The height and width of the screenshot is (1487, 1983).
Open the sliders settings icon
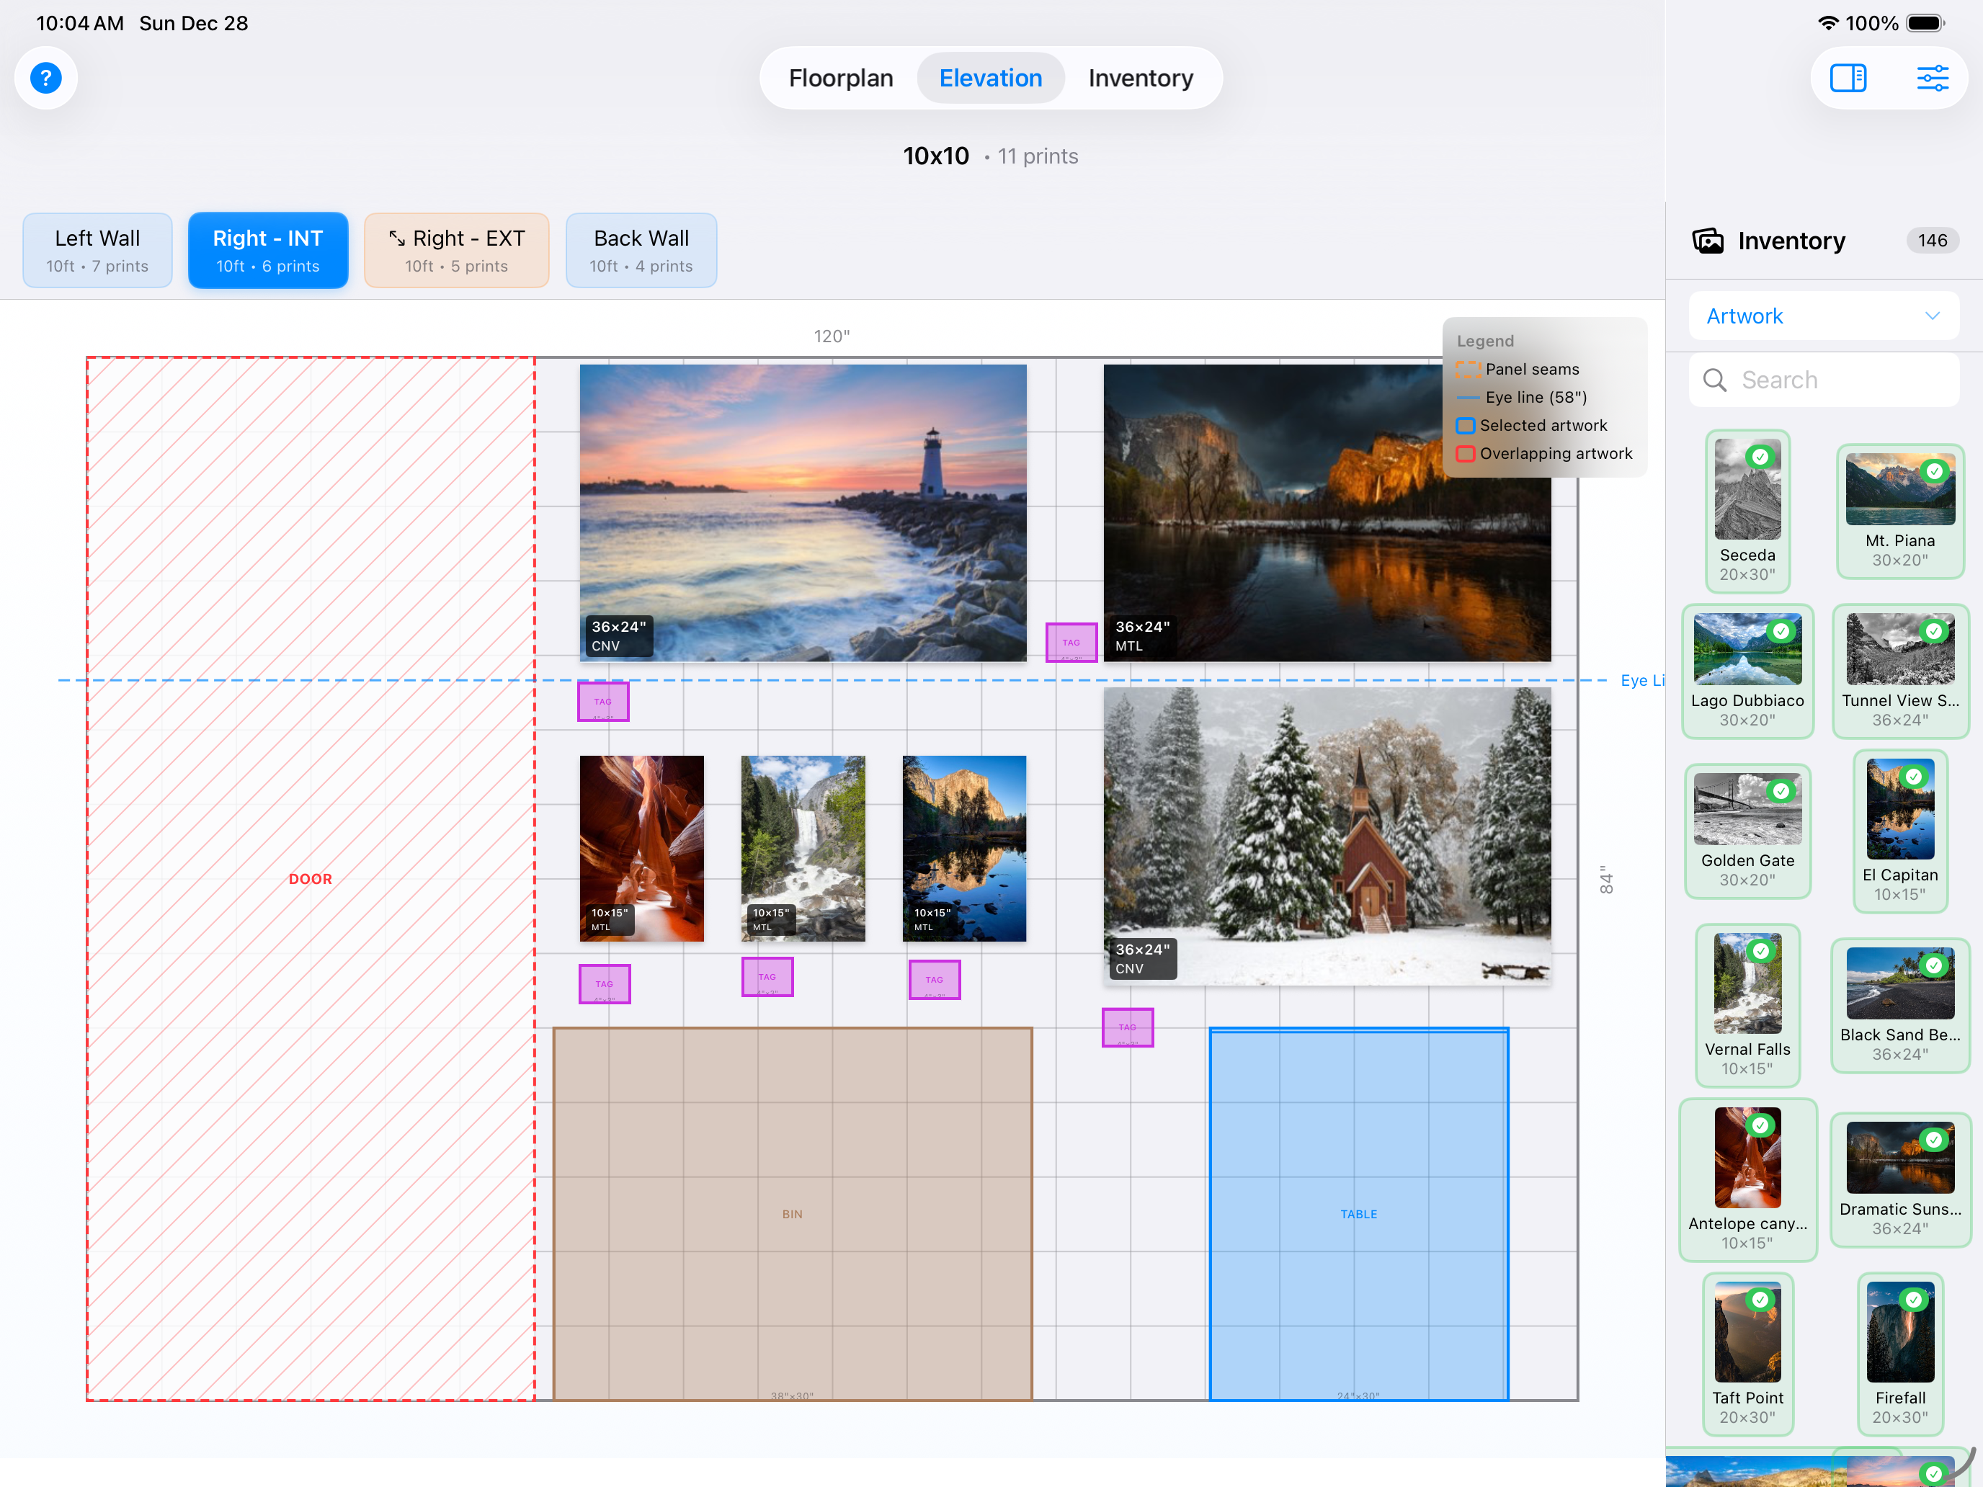[1932, 78]
